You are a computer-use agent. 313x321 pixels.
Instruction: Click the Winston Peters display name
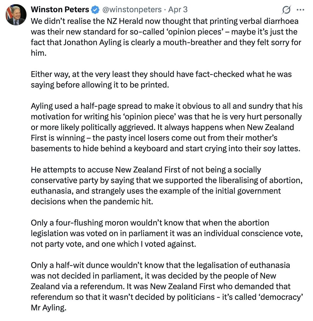coord(60,10)
